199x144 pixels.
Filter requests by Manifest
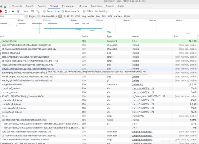tap(118, 16)
